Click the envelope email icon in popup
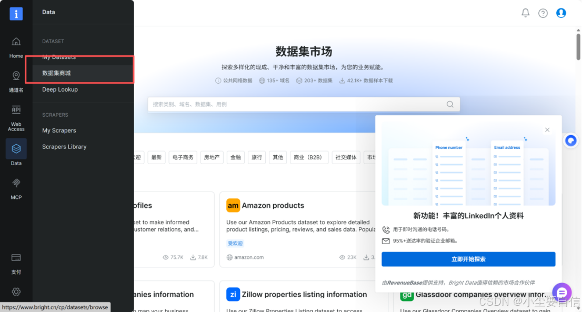 pyautogui.click(x=386, y=241)
